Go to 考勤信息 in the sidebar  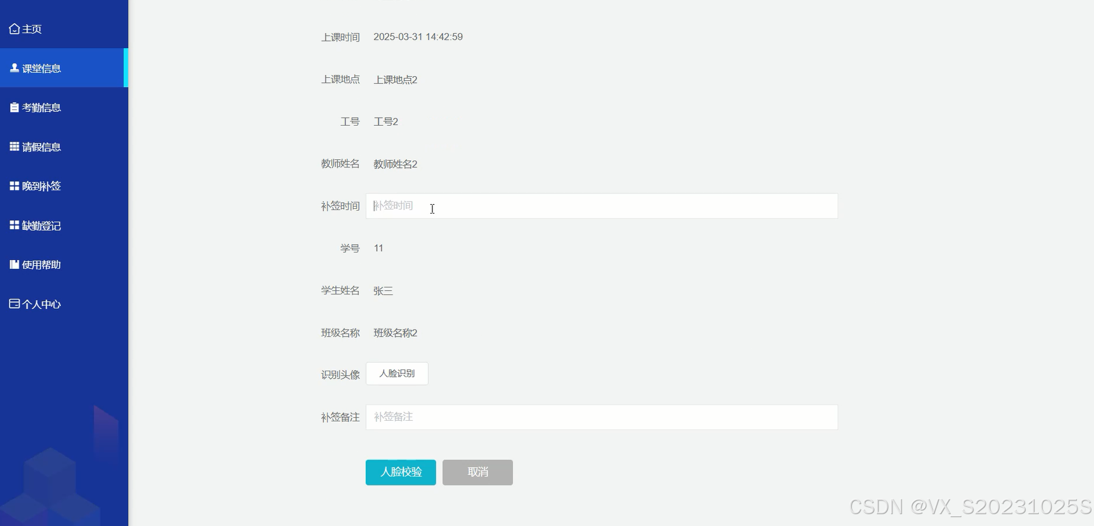64,107
